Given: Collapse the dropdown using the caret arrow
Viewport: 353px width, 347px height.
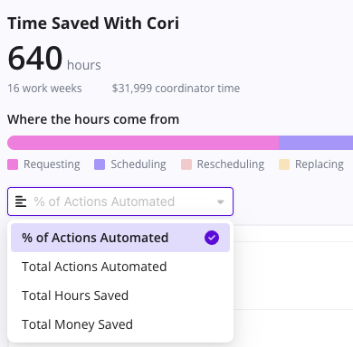Looking at the screenshot, I should coord(221,202).
